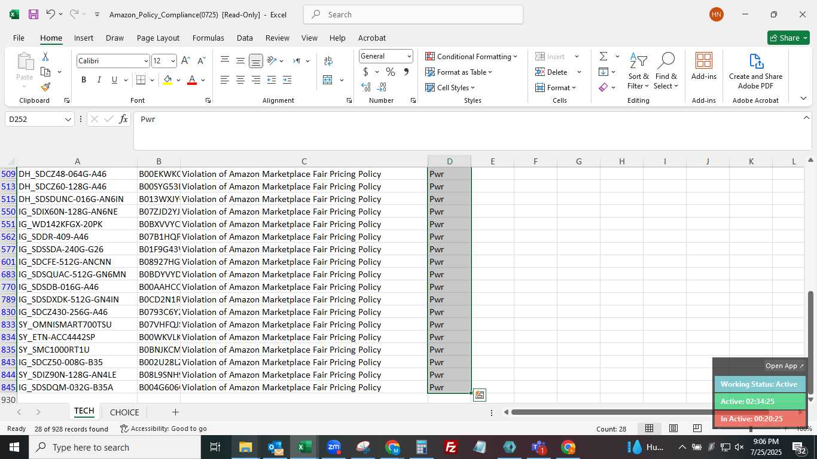The image size is (817, 459).
Task: Toggle Bottom Align for the cell
Action: (x=256, y=61)
